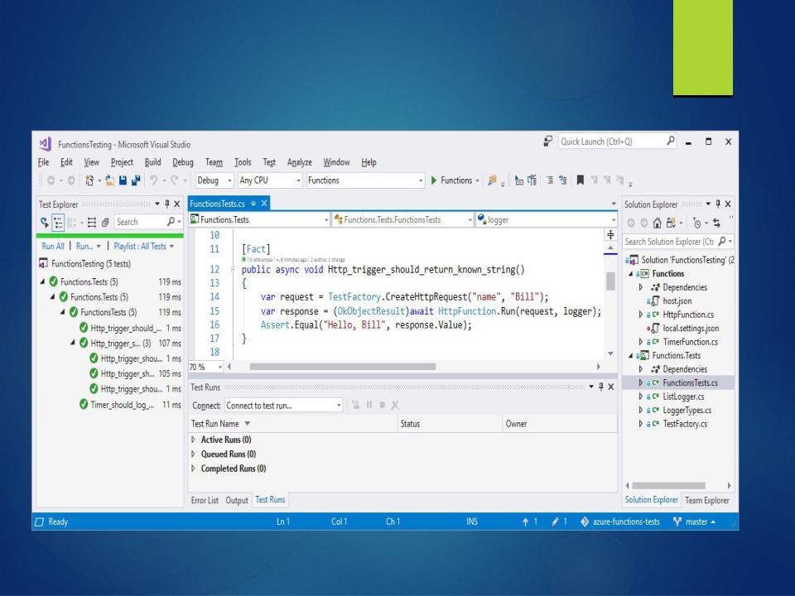
Task: Switch to the Error List tab
Action: [x=205, y=500]
